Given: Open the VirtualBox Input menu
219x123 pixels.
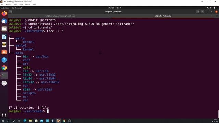Looking at the screenshot, I should tap(21, 5).
